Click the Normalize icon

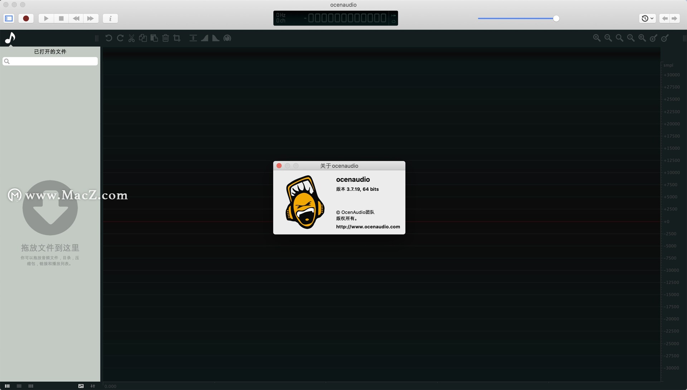[193, 38]
